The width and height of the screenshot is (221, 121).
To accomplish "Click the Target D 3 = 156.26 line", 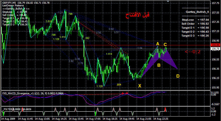I will [x=195, y=35].
